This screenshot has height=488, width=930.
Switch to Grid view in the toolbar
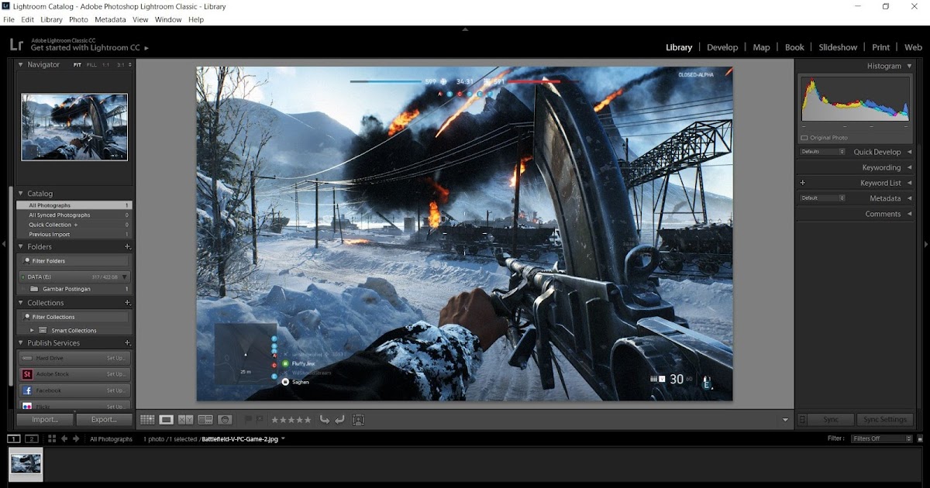coord(147,420)
